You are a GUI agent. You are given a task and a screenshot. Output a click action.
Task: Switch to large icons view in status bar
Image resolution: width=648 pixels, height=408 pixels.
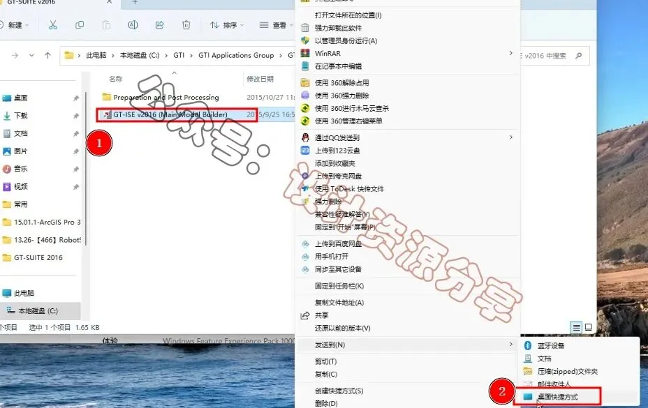coord(589,328)
